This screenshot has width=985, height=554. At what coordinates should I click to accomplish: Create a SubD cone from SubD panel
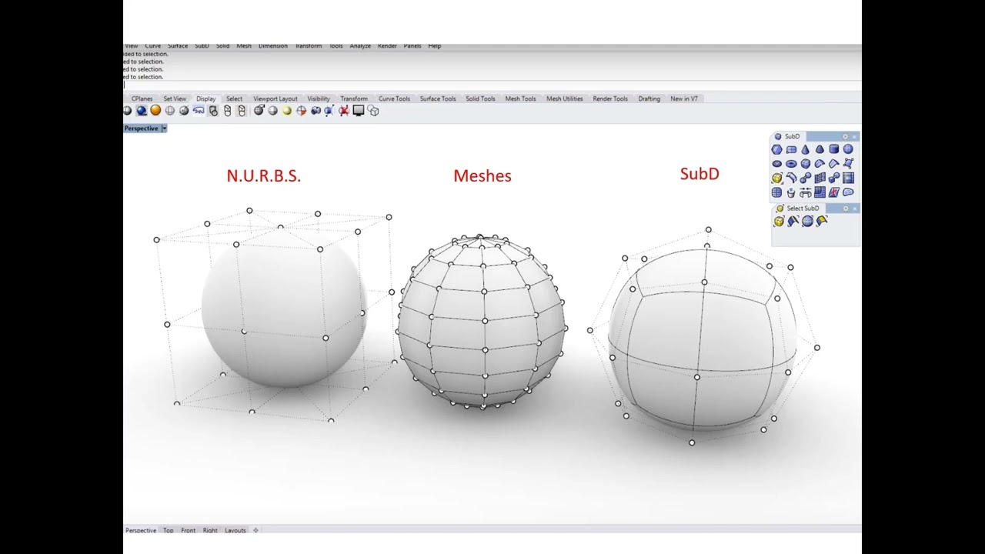tap(805, 149)
